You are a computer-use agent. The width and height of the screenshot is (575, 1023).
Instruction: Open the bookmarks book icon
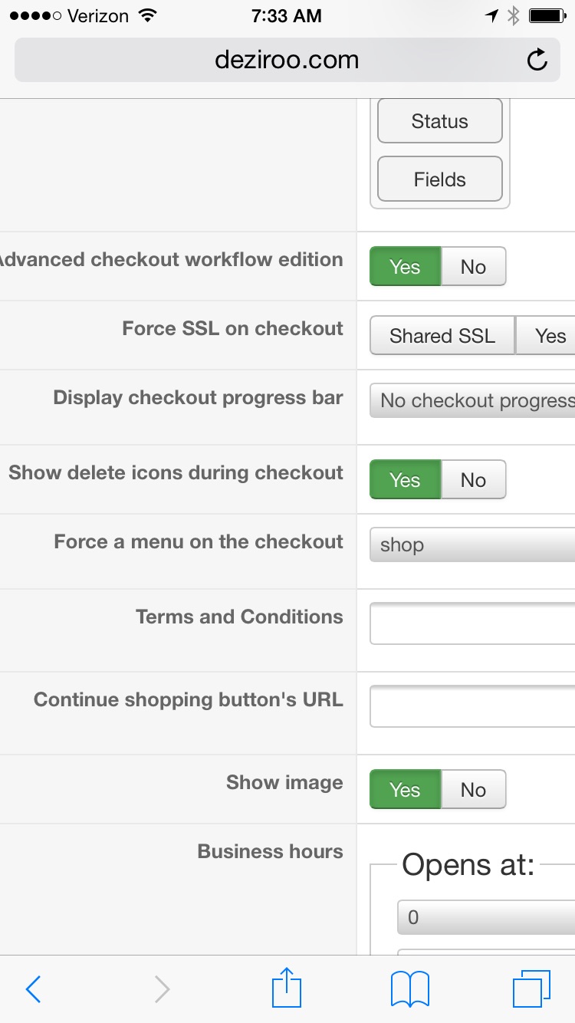410,989
